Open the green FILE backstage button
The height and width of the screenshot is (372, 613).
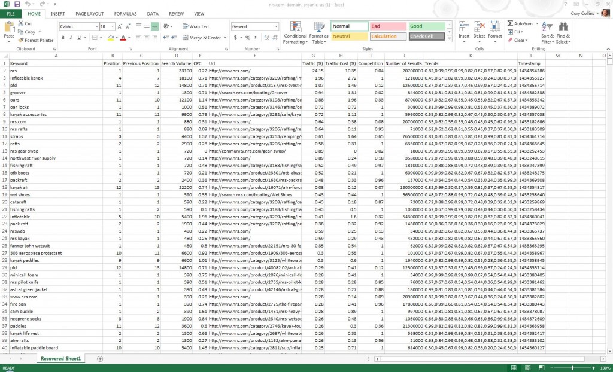(x=11, y=13)
